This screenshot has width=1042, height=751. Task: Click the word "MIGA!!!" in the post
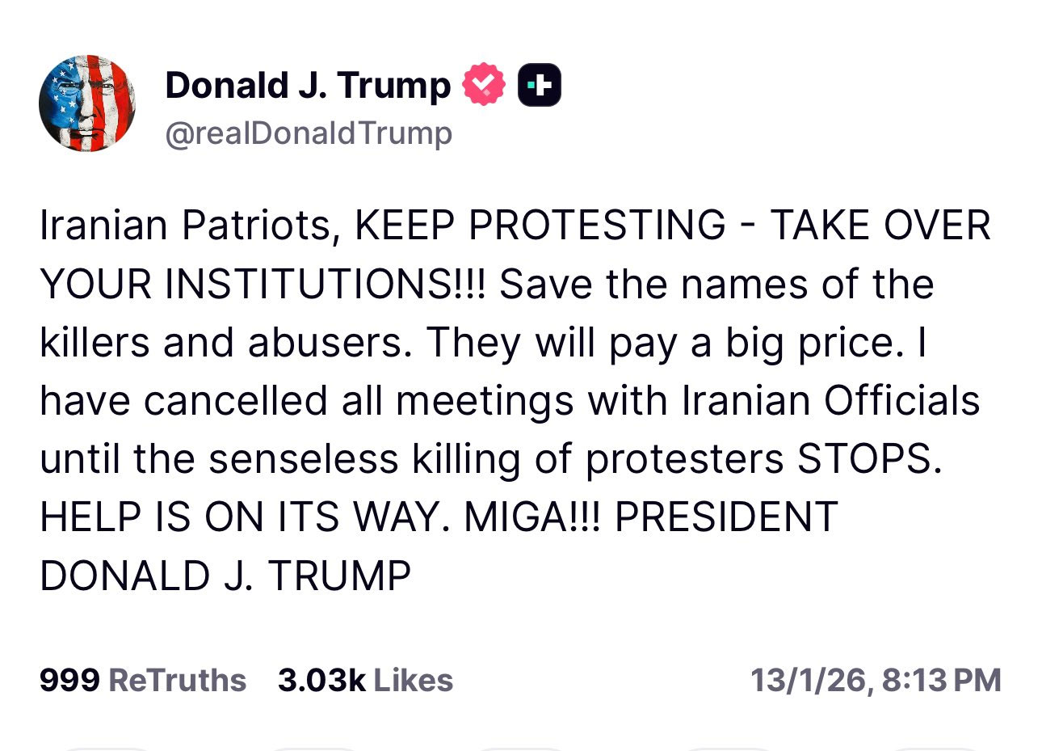coord(532,517)
